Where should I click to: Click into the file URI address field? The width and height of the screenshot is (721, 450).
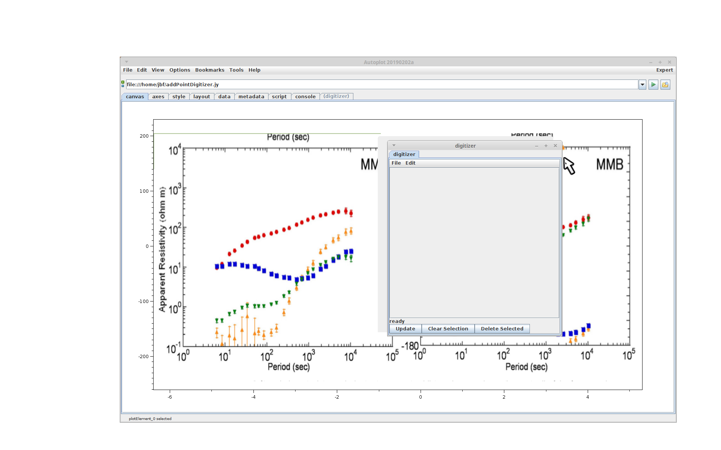(382, 85)
